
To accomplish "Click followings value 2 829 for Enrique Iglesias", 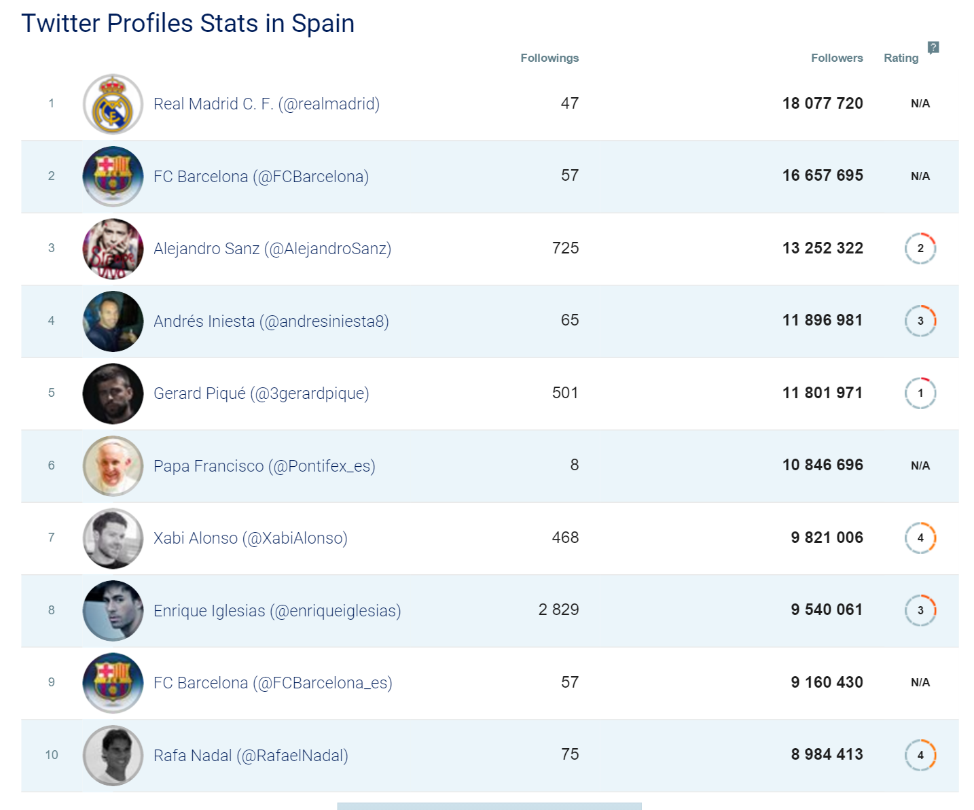I will coord(558,610).
